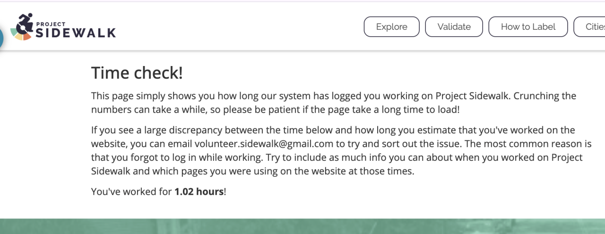Click the "Time check!" heading
605x234 pixels.
coord(137,73)
